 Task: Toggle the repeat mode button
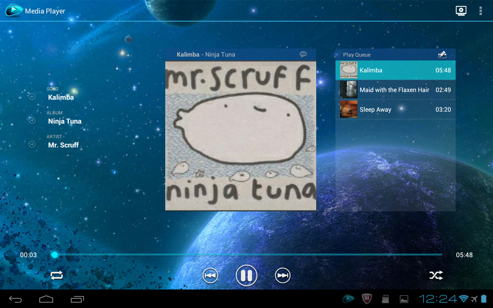(57, 275)
